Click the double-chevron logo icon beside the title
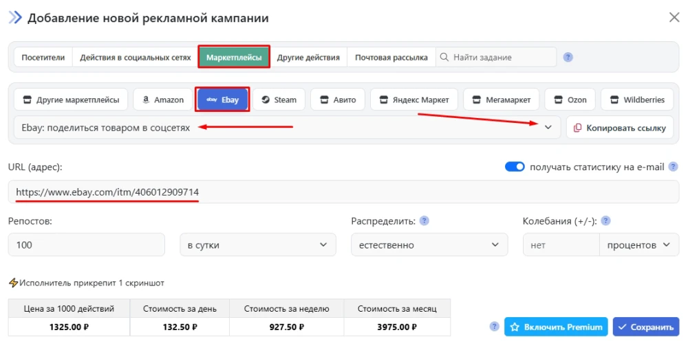 pos(15,18)
